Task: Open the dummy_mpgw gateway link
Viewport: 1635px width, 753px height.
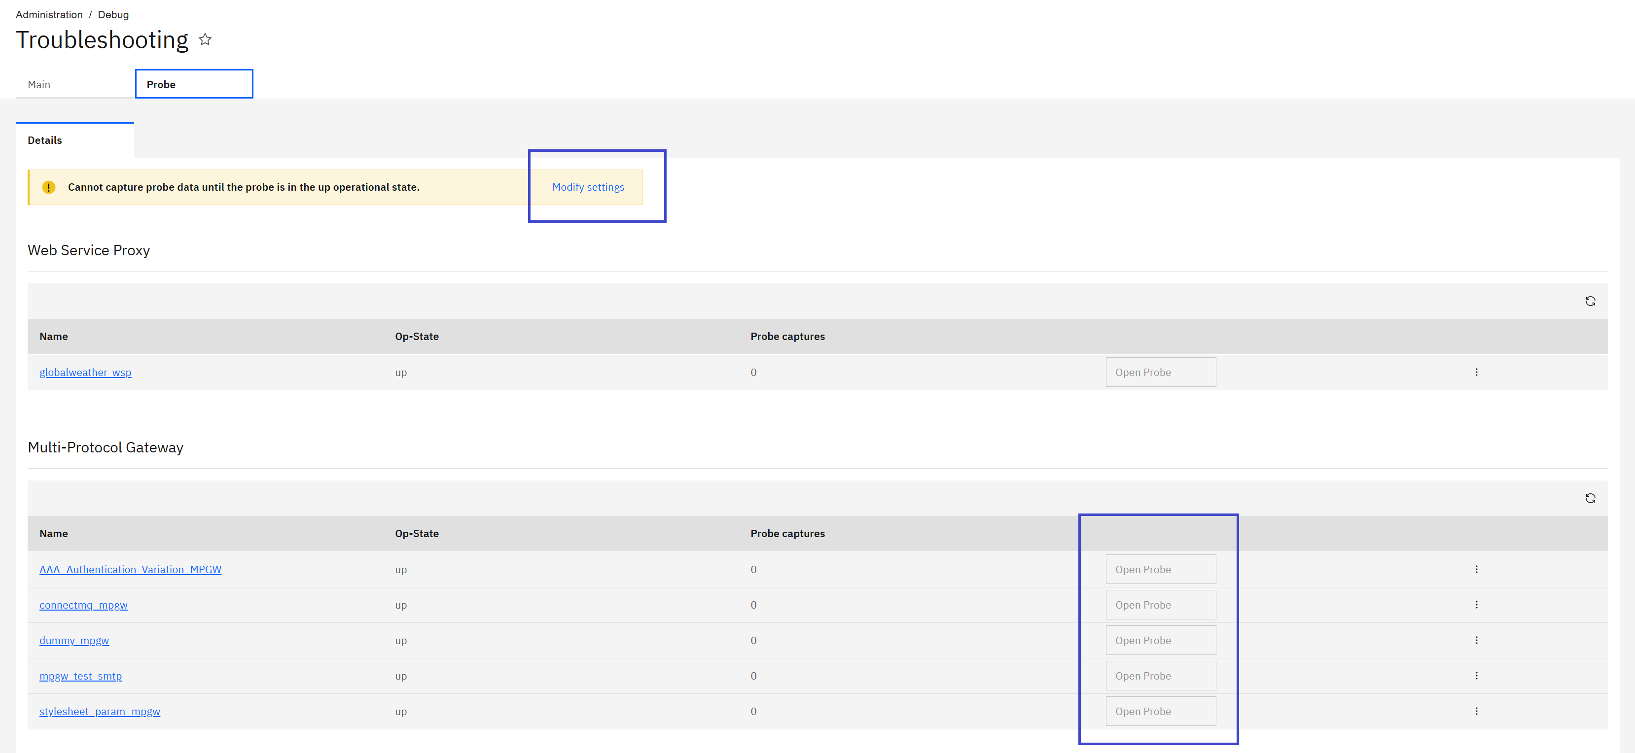Action: click(x=73, y=640)
